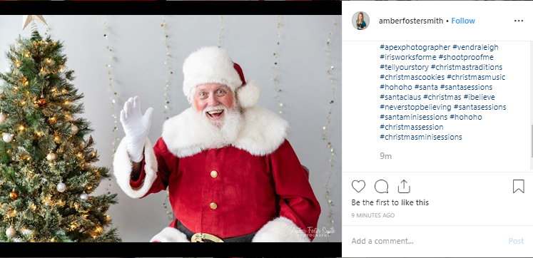Click the Santa photo

point(171,129)
